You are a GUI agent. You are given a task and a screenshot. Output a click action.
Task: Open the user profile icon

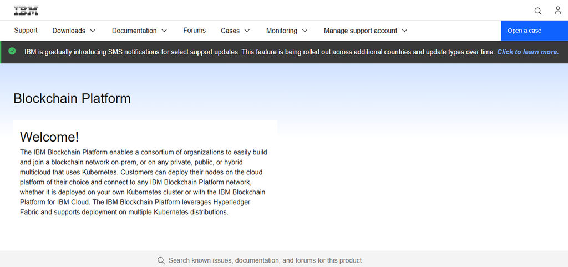tap(558, 11)
